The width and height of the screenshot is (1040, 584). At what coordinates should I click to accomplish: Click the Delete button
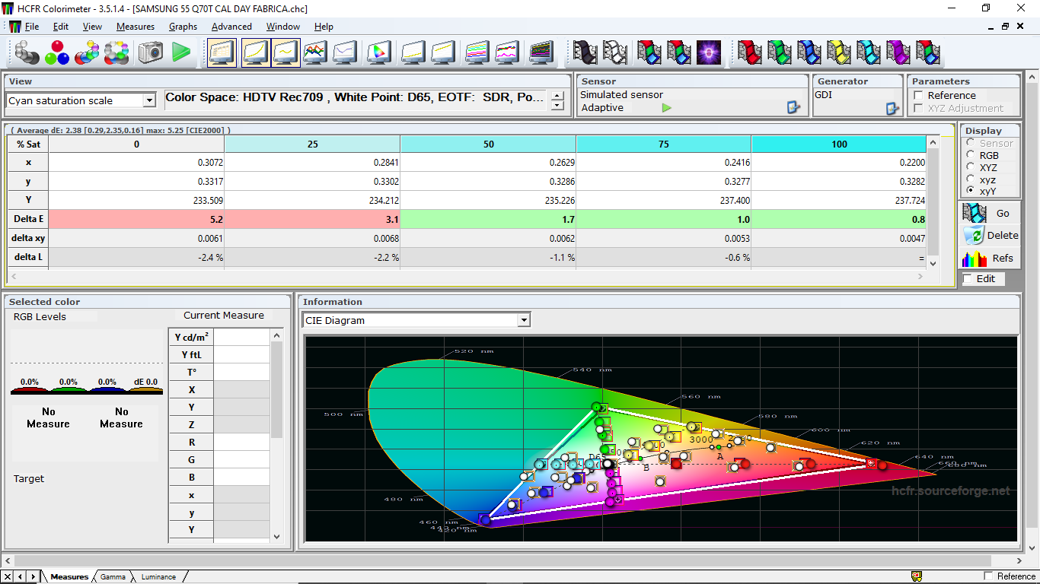(x=989, y=236)
